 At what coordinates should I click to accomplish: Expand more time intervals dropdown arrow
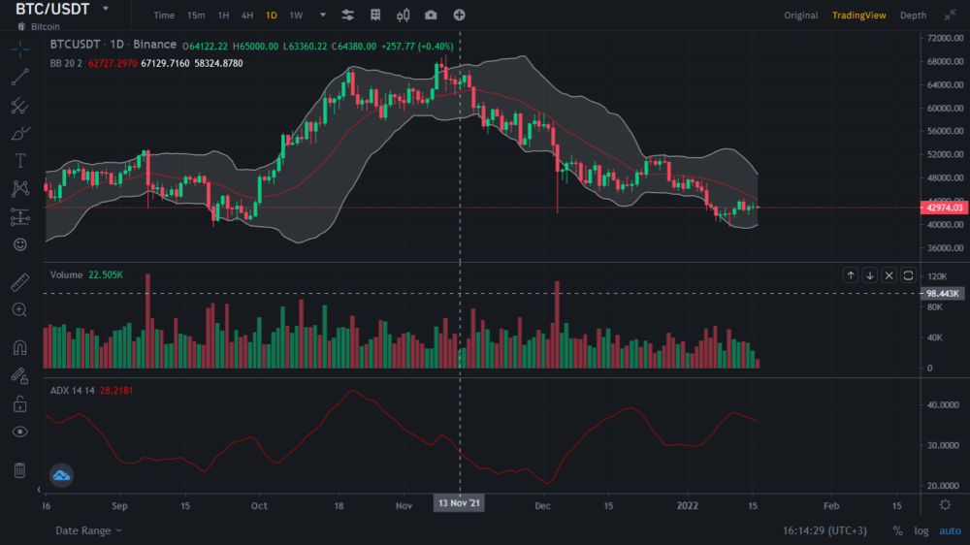(323, 16)
